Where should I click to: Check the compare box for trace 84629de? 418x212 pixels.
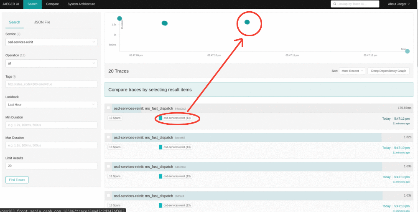coord(109,167)
